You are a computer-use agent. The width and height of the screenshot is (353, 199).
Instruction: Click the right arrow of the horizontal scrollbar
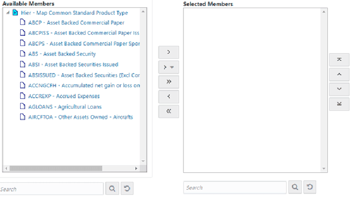pyautogui.click(x=136, y=168)
